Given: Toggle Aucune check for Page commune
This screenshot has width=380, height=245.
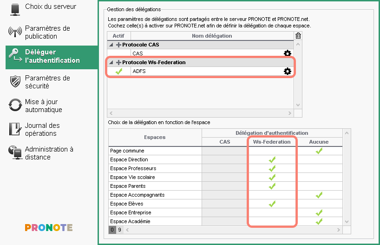Looking at the screenshot, I should click(x=319, y=151).
